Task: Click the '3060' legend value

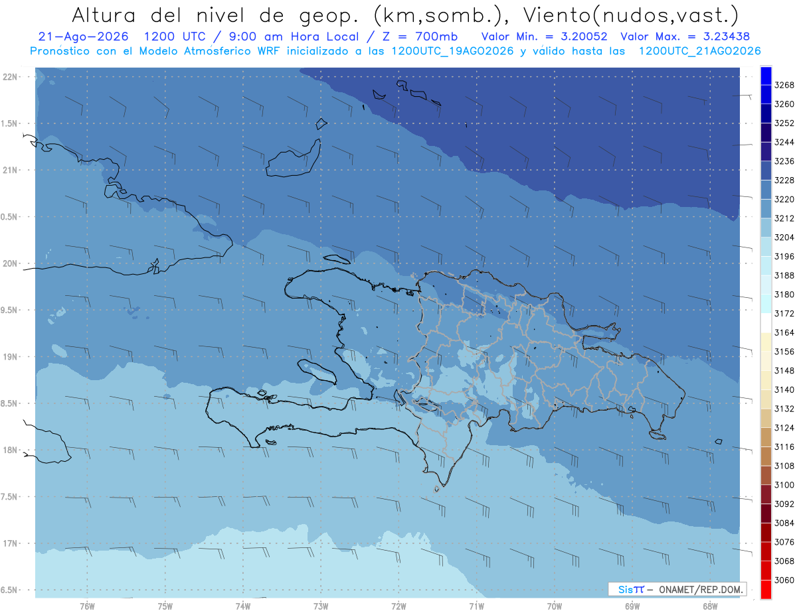Action: [784, 581]
